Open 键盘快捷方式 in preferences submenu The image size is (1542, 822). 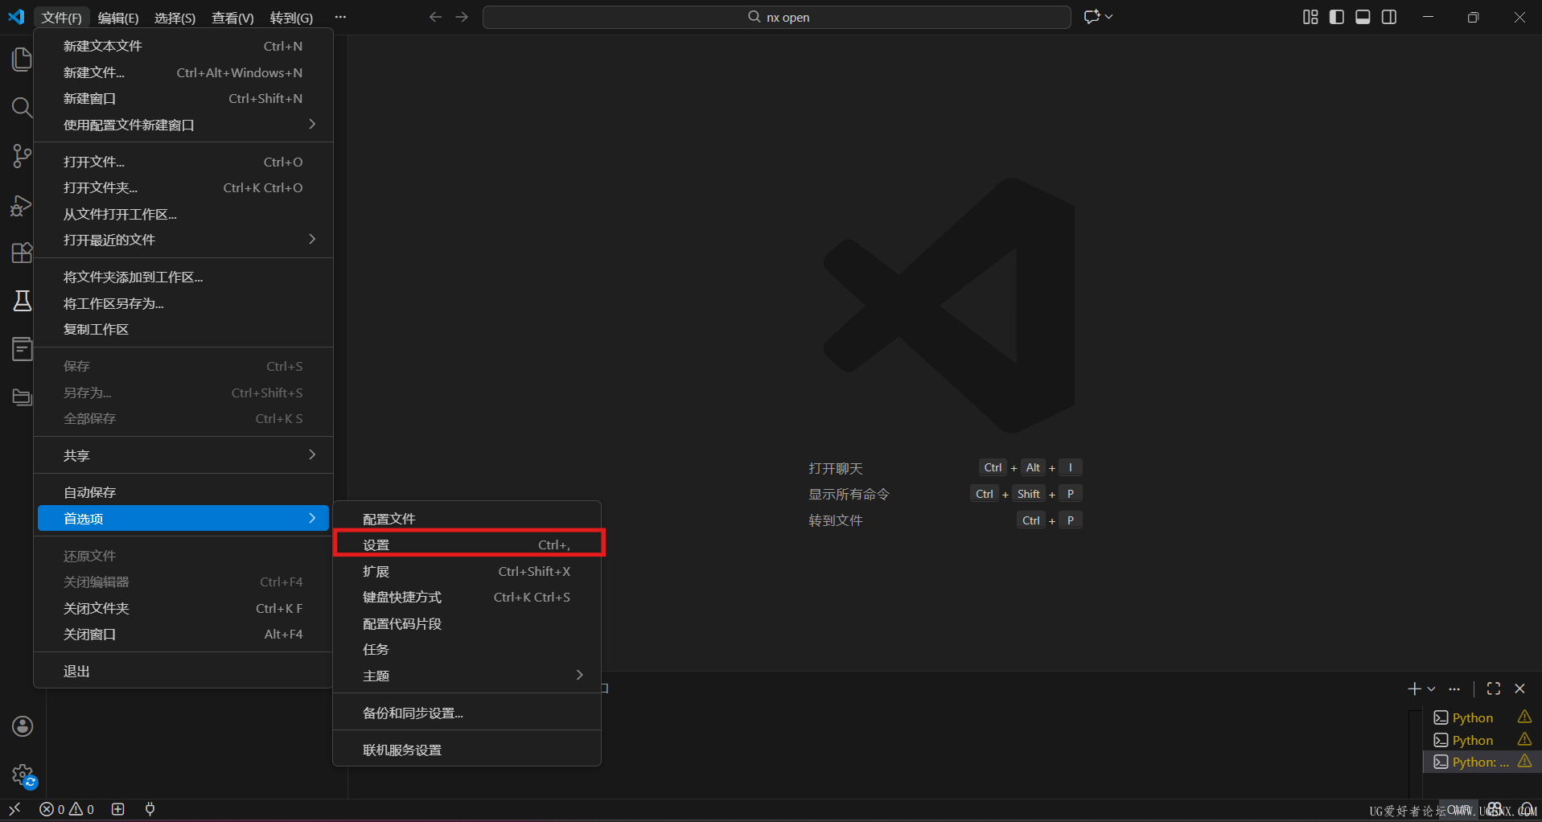click(x=467, y=598)
